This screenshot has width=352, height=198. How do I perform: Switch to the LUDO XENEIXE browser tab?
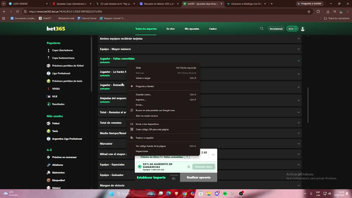pos(28,4)
